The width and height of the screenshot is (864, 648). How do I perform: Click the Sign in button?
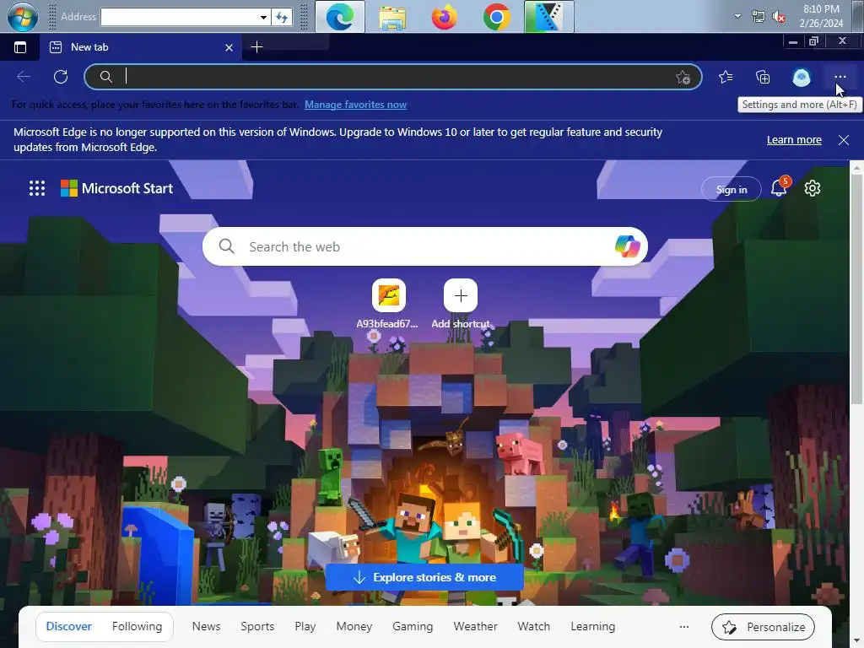tap(732, 190)
